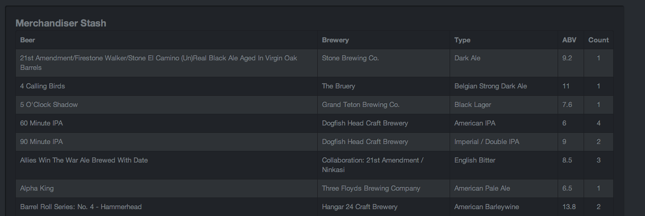Select Grand Teton Brewing Co. cell

(x=361, y=105)
